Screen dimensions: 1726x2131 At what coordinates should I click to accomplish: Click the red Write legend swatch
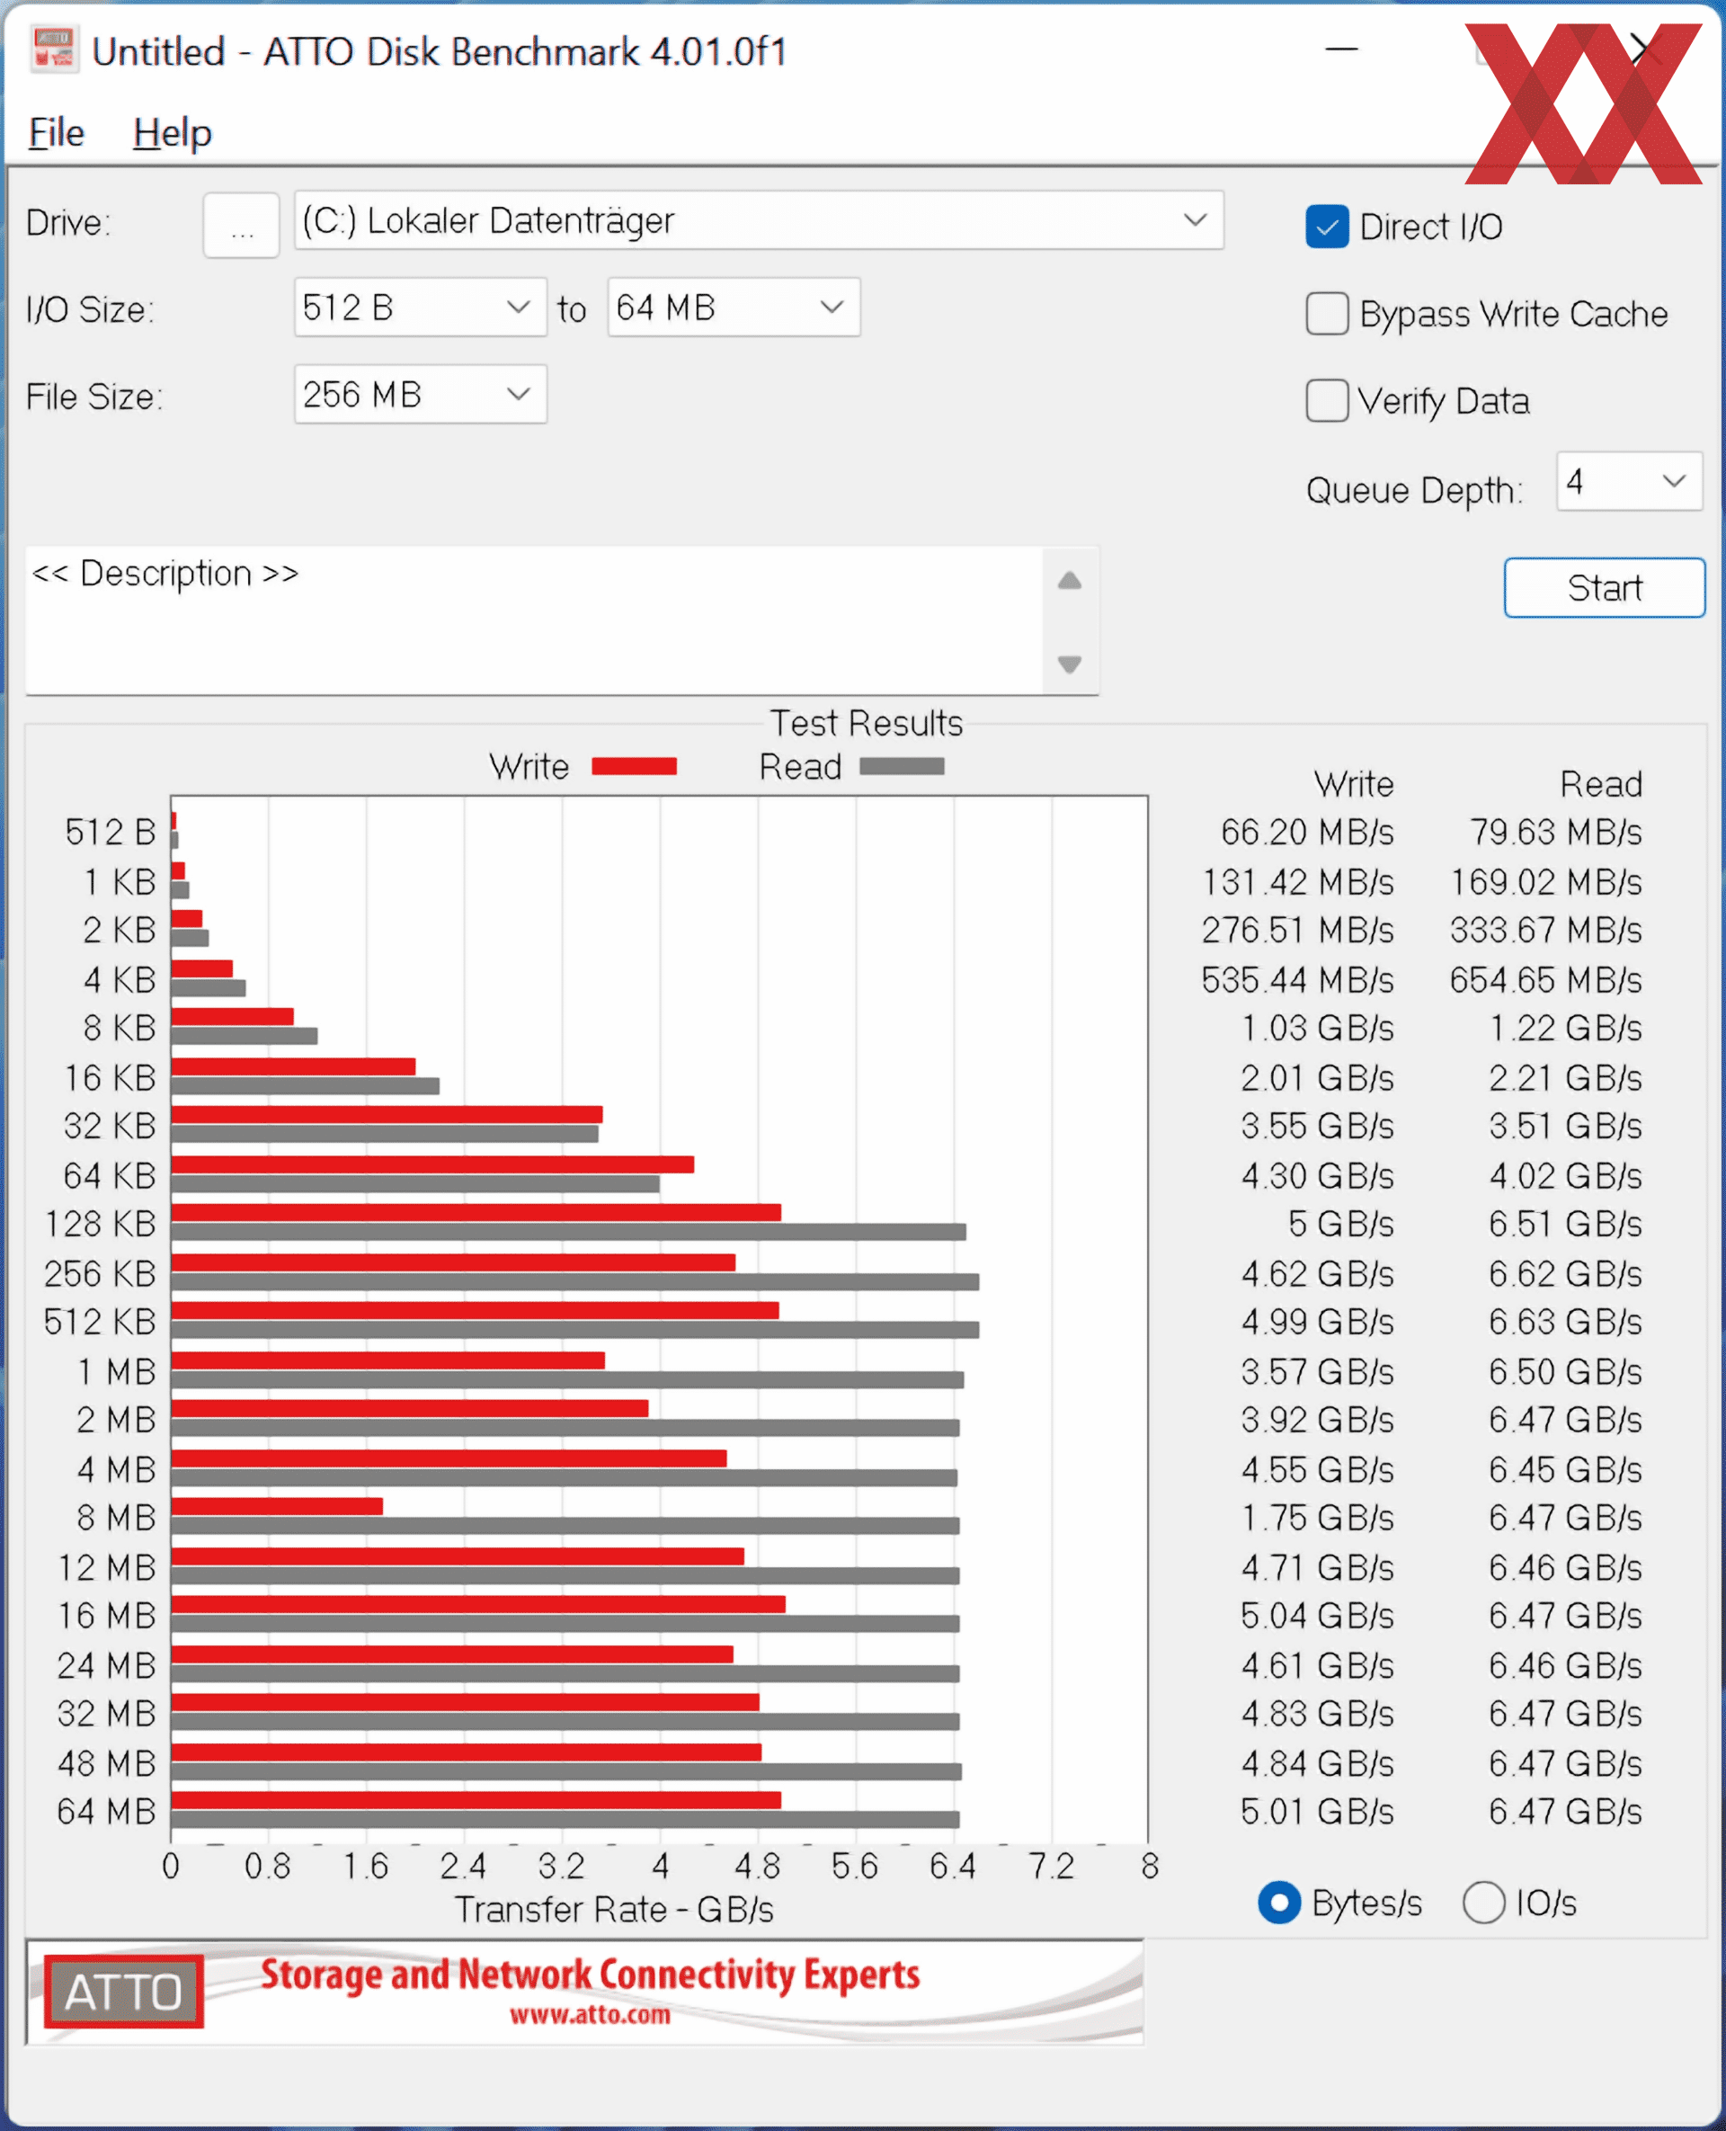pos(634,766)
